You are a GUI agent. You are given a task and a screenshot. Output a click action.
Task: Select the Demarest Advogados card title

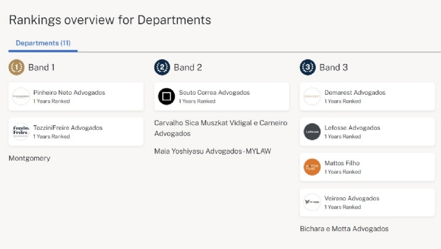tap(354, 92)
